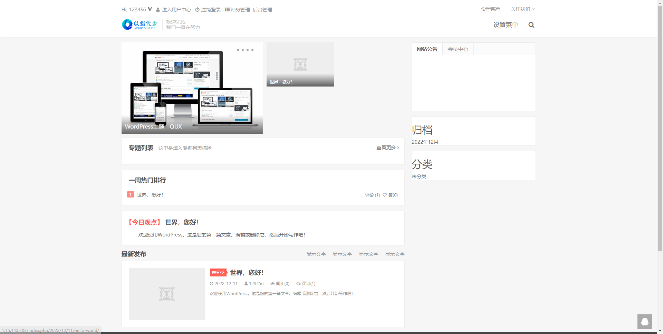This screenshot has width=663, height=334.
Task: Click the page vertical scrollbar
Action: pyautogui.click(x=660, y=138)
